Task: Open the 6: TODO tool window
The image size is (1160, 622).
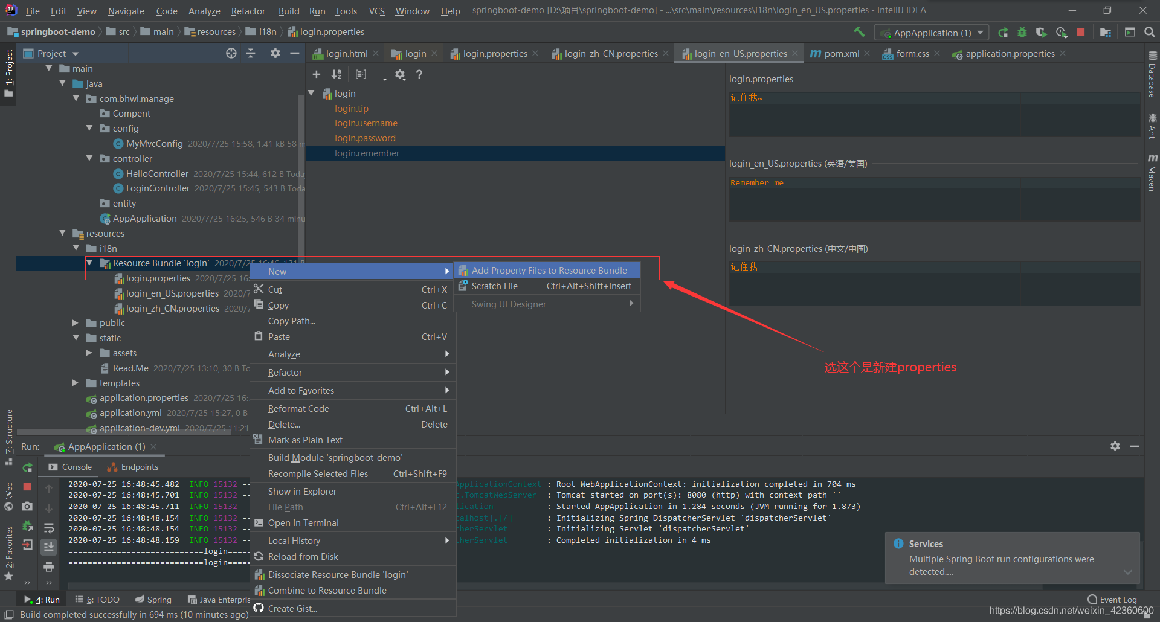Action: [x=97, y=600]
